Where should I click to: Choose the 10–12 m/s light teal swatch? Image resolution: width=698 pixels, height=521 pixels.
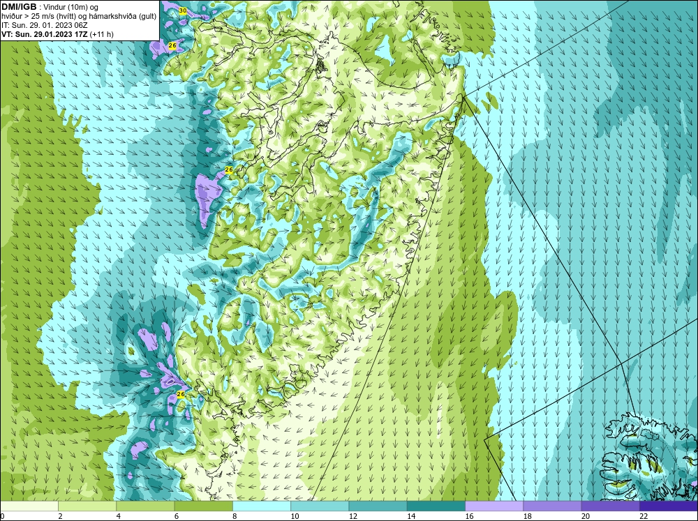320,506
